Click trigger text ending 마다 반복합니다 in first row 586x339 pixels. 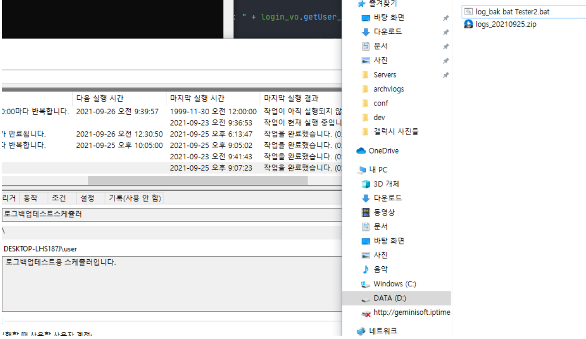35,112
